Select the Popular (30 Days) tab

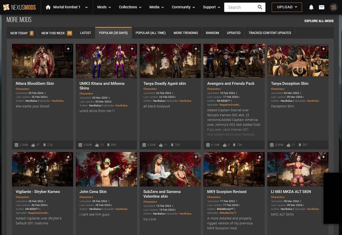(x=113, y=33)
